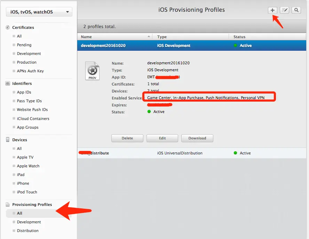Click the Devices section heading
Viewport: 309px width, 239px height.
[x=19, y=140]
